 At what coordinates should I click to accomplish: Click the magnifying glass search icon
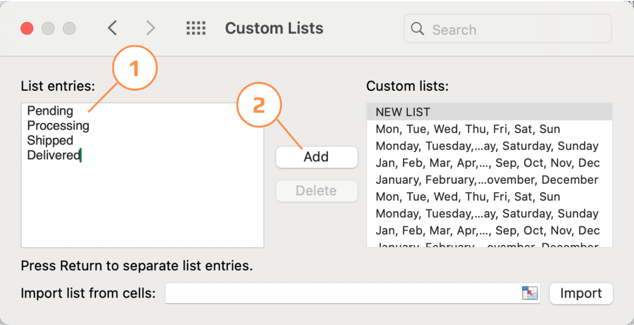click(x=417, y=29)
